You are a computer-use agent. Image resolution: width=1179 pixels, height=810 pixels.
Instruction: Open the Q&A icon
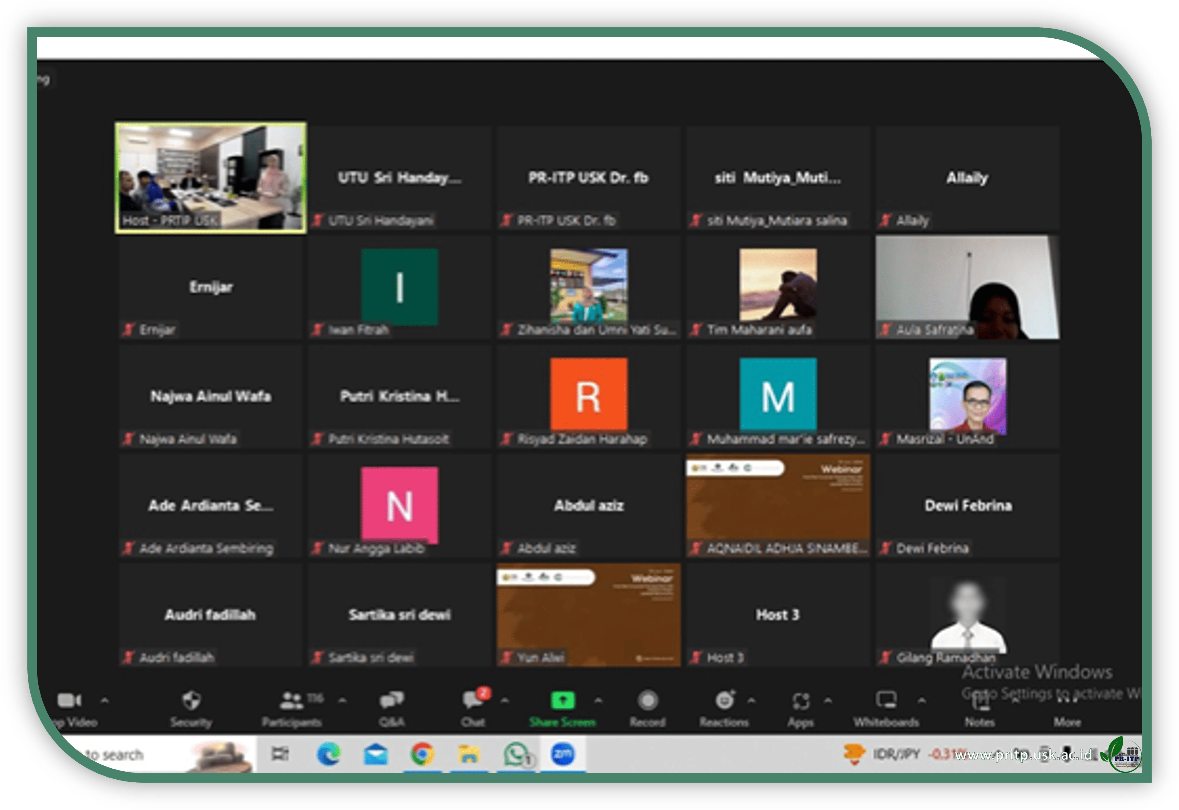[x=392, y=701]
